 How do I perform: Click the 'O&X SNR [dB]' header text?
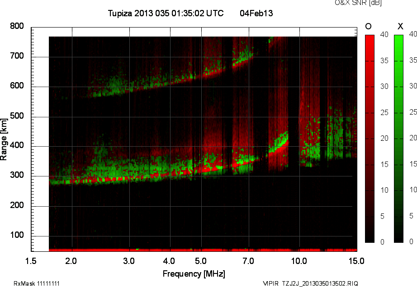(358, 3)
